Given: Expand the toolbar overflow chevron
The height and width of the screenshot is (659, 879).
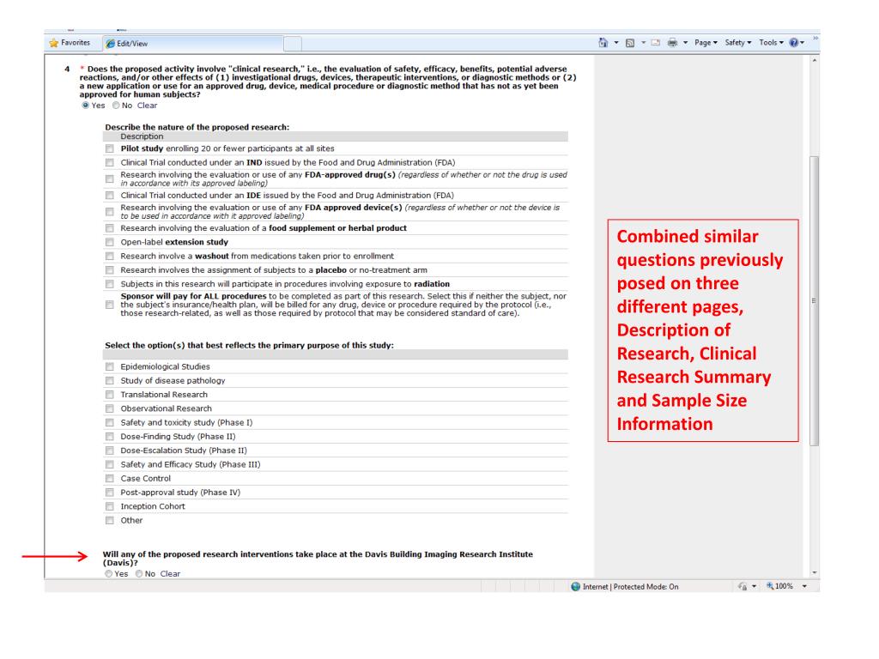Looking at the screenshot, I should pos(815,38).
